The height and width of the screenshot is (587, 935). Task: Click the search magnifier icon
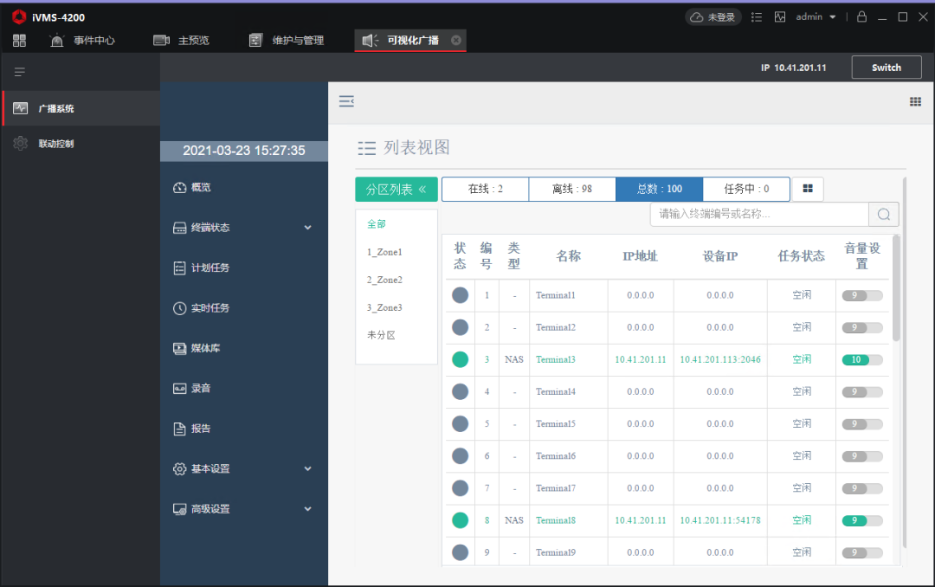pyautogui.click(x=884, y=214)
